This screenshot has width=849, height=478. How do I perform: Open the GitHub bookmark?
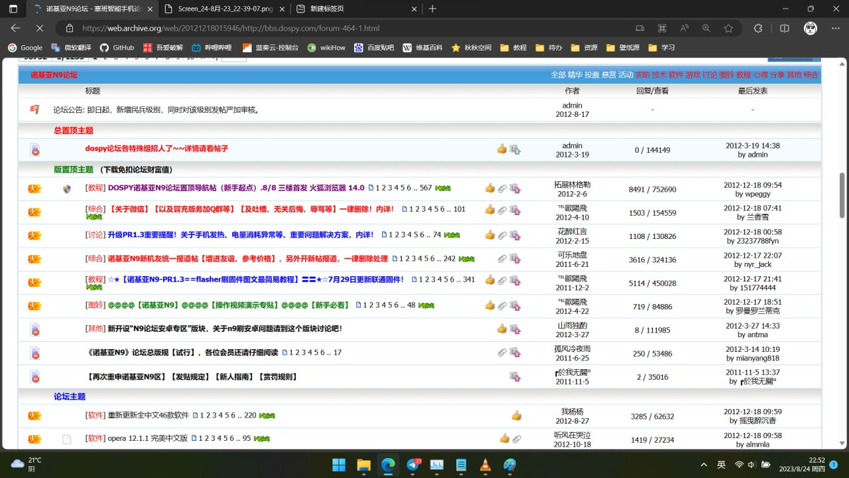click(117, 48)
